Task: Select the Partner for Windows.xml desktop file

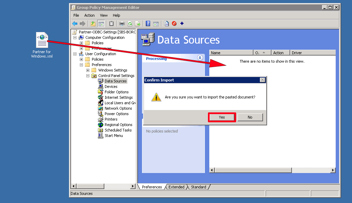Action: [x=42, y=45]
